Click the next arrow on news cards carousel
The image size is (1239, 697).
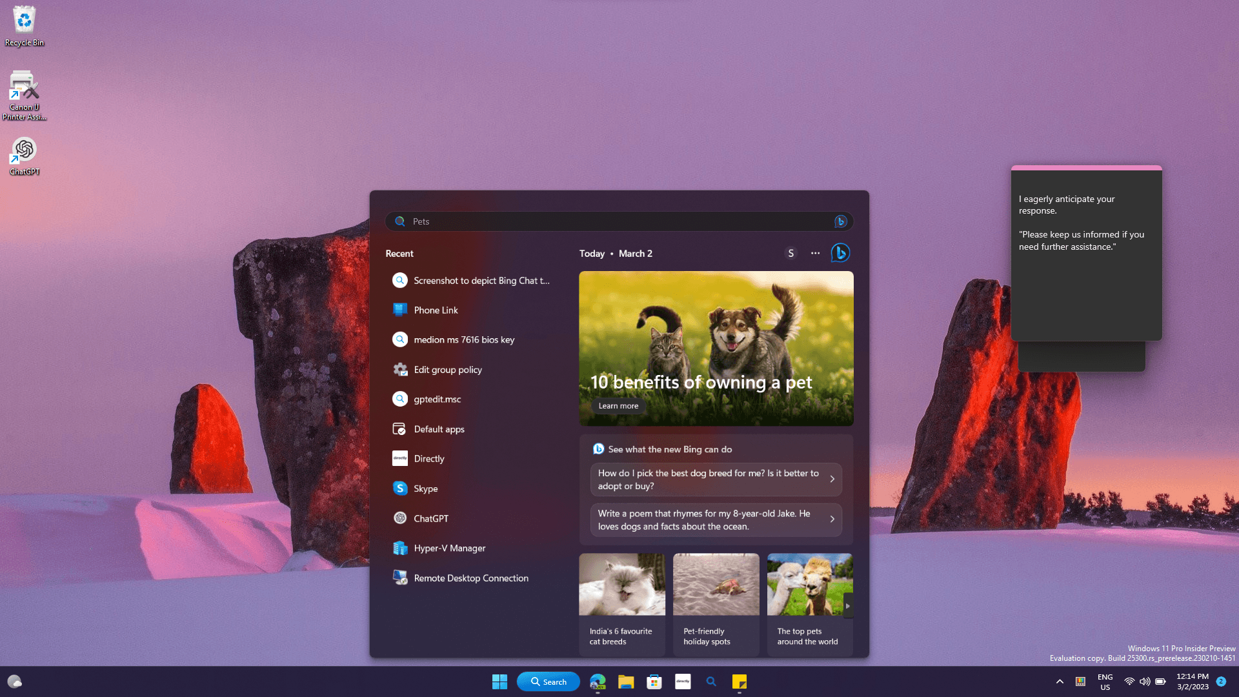click(x=848, y=606)
